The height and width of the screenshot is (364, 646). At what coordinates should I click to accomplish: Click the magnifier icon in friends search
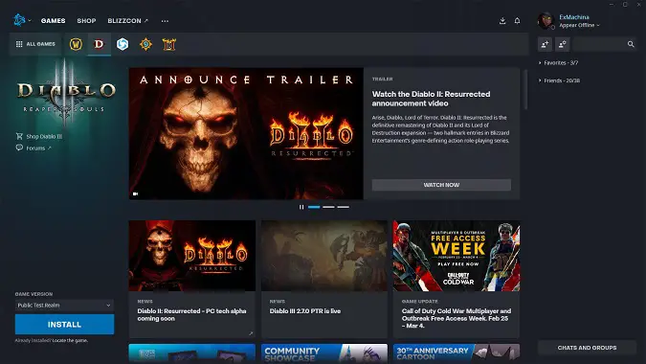(631, 44)
